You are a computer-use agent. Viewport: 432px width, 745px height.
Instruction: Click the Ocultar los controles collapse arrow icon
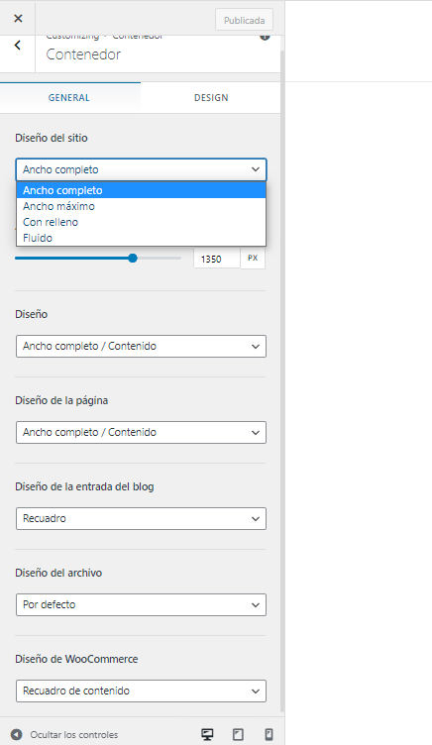(x=17, y=734)
